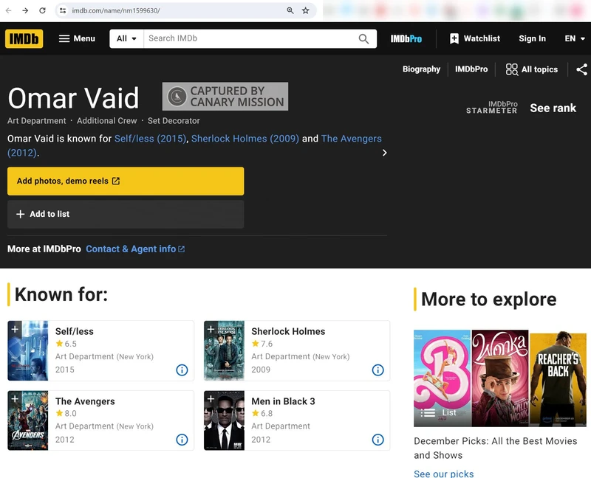591x478 pixels.
Task: Click Add to list
Action: tap(126, 214)
